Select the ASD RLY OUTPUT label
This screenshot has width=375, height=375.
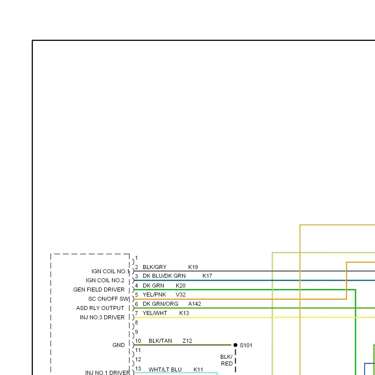click(x=100, y=308)
